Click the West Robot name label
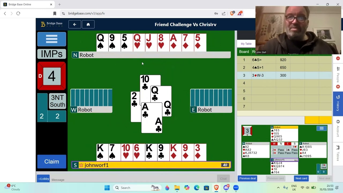 91,110
